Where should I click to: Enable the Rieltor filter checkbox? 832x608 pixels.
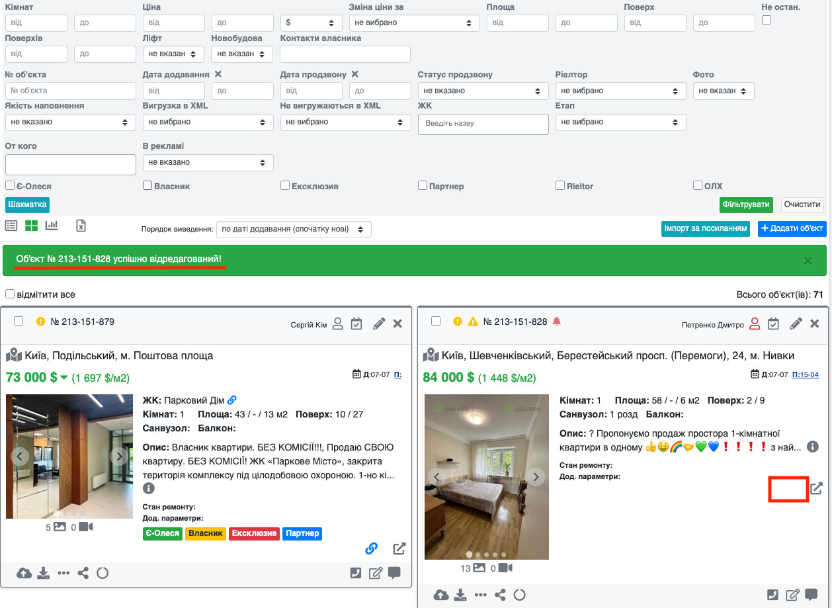pos(560,185)
